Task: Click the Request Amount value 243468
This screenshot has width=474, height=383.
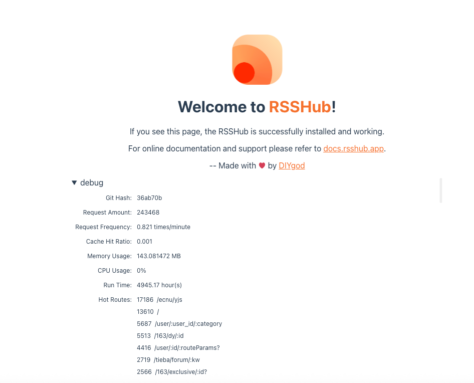Action: point(148,213)
